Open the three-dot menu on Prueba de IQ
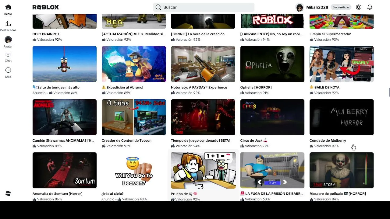 229,159
